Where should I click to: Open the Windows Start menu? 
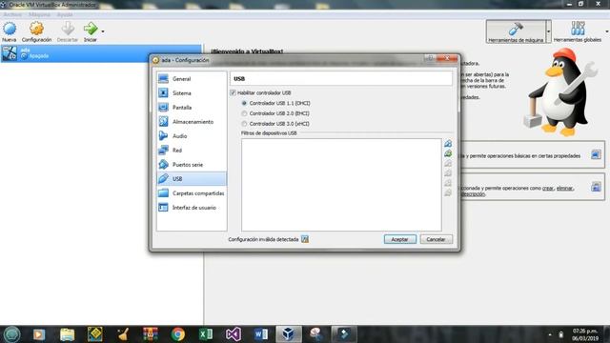click(x=11, y=334)
